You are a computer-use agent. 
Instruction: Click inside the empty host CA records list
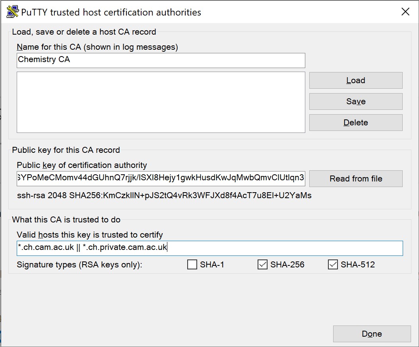click(x=161, y=102)
